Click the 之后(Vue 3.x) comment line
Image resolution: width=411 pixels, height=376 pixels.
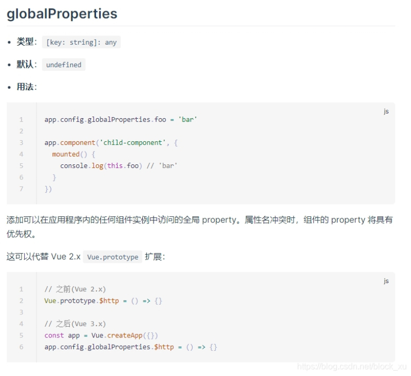(x=75, y=324)
